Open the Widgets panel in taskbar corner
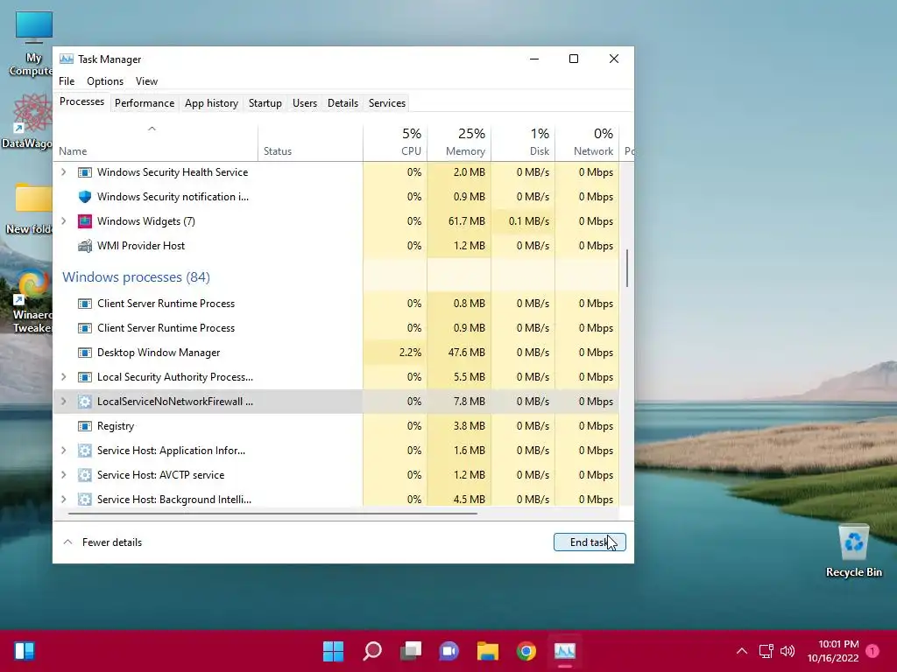897x672 pixels. (25, 651)
